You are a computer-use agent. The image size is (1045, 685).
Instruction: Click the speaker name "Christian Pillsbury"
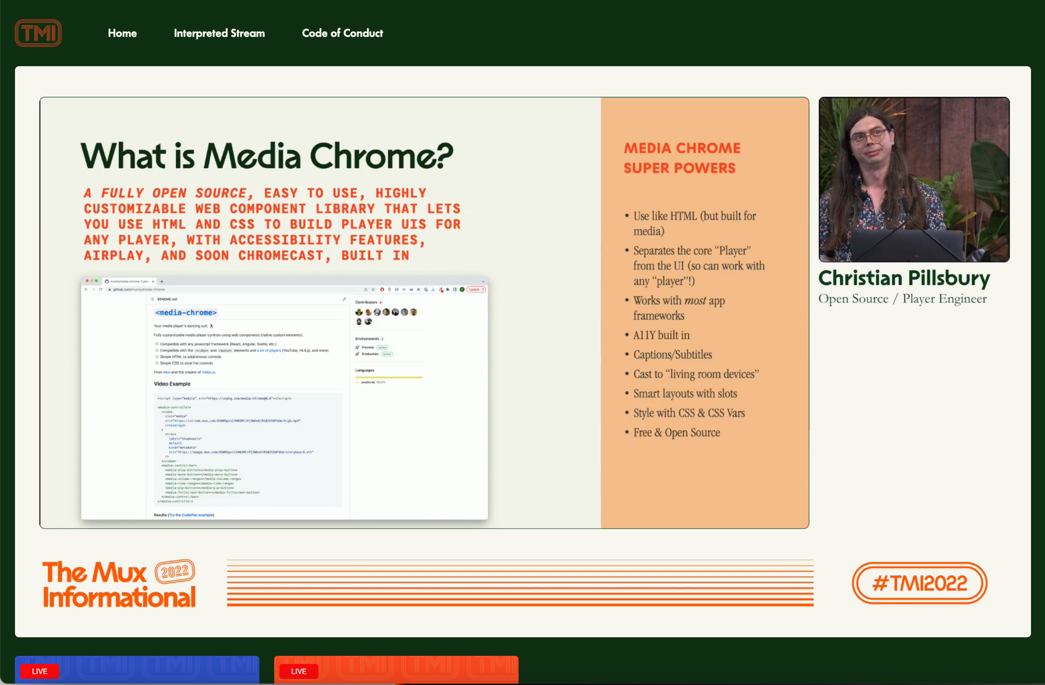[904, 278]
